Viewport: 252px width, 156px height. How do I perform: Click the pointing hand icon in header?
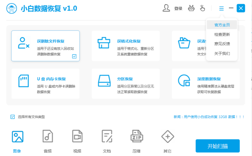click(x=202, y=8)
